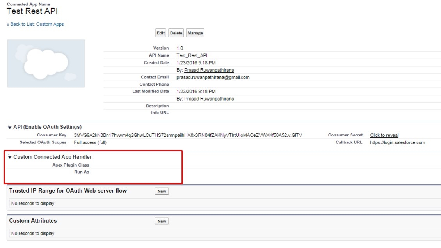Open Prasad Ruwanpathirana link under Created Date

click(x=209, y=70)
